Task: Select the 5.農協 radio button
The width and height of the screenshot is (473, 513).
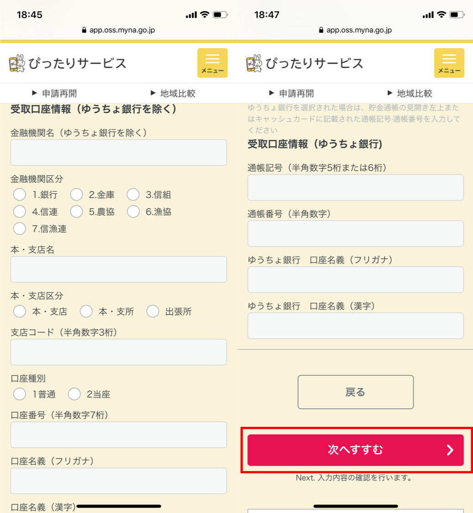Action: pos(76,211)
